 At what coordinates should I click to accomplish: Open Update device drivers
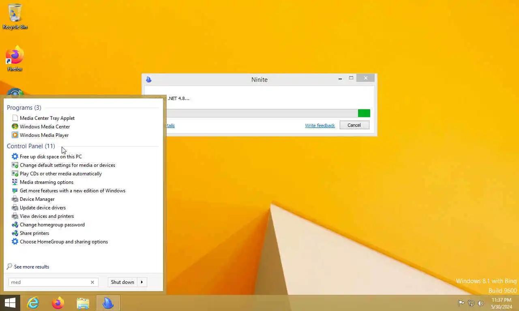(43, 207)
